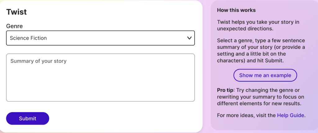Open the Genre dropdown showing Science Fiction
Viewport: 318px width, 133px height.
(x=100, y=38)
